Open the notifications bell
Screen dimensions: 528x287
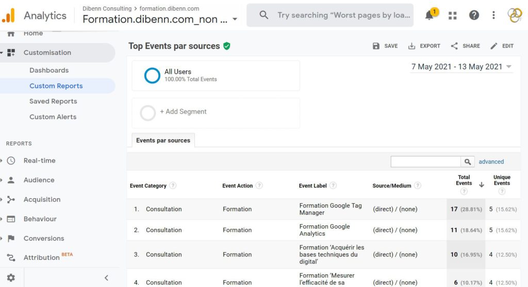430,15
